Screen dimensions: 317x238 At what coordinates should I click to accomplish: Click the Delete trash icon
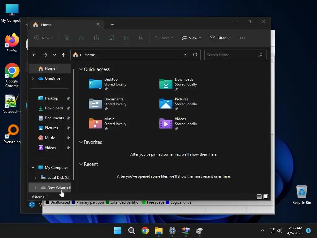pos(141,38)
